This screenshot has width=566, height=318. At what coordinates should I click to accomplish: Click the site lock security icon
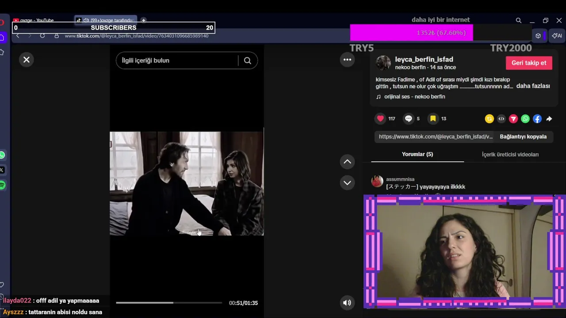(x=57, y=36)
